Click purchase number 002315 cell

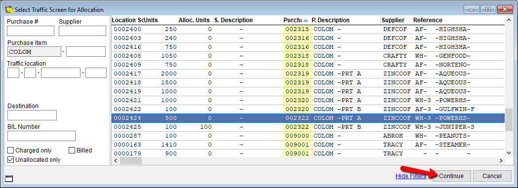(297, 29)
